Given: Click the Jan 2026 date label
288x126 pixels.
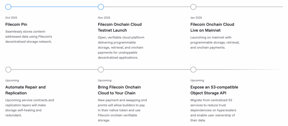Looking at the screenshot, I should (x=196, y=18).
